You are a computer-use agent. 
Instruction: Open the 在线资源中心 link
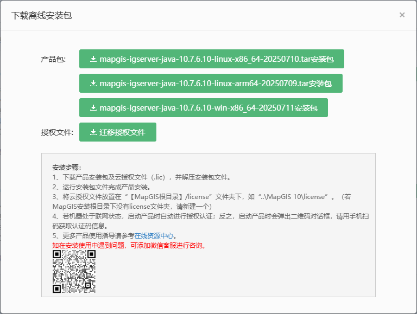tap(155, 235)
